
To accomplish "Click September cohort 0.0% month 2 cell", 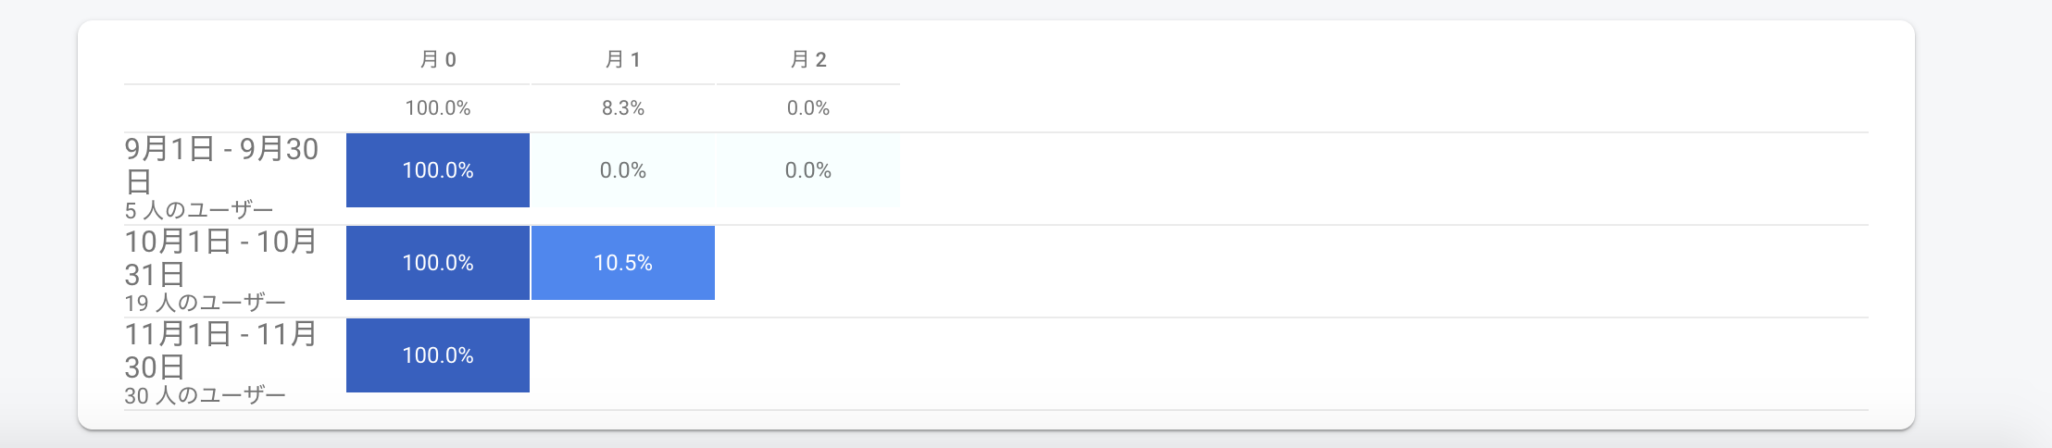I will click(808, 170).
